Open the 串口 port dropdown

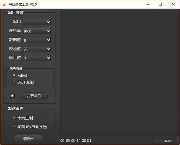(x=37, y=22)
